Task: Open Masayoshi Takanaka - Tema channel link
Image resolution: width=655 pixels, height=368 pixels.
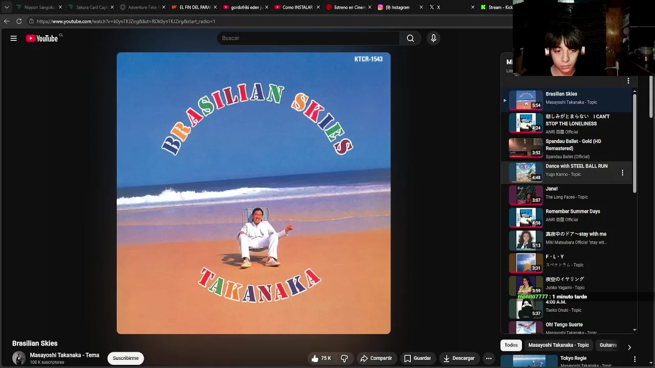Action: (x=64, y=355)
